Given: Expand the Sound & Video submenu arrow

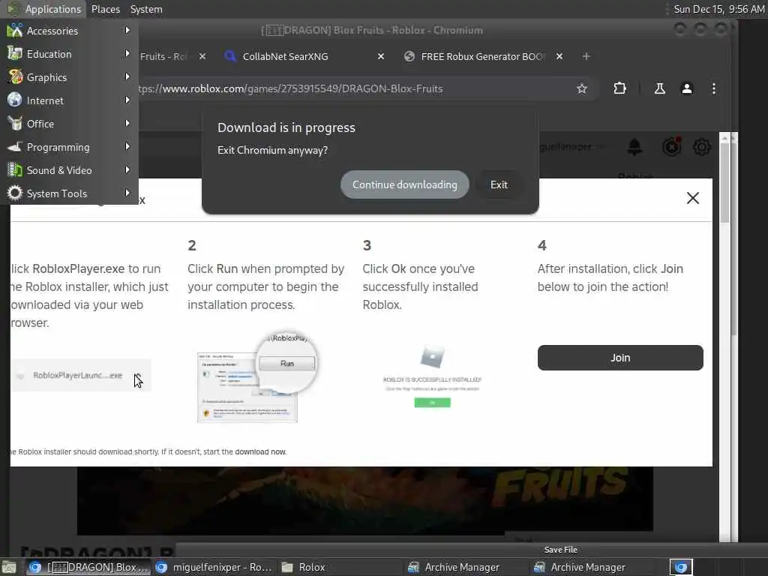Looking at the screenshot, I should (127, 170).
